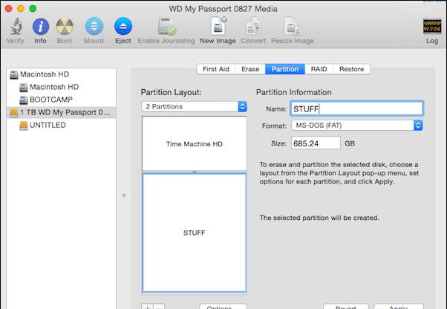Click the Verify microscope icon

point(16,26)
